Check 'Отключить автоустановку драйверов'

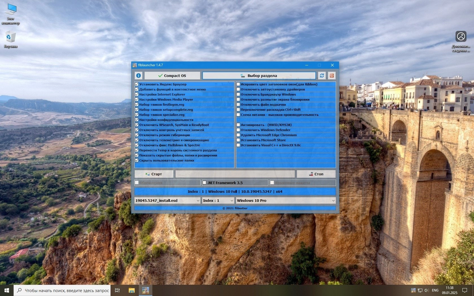coord(238,89)
